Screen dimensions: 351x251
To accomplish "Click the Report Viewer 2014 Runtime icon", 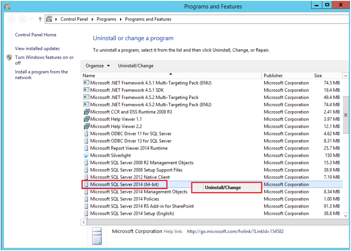I will click(x=86, y=148).
